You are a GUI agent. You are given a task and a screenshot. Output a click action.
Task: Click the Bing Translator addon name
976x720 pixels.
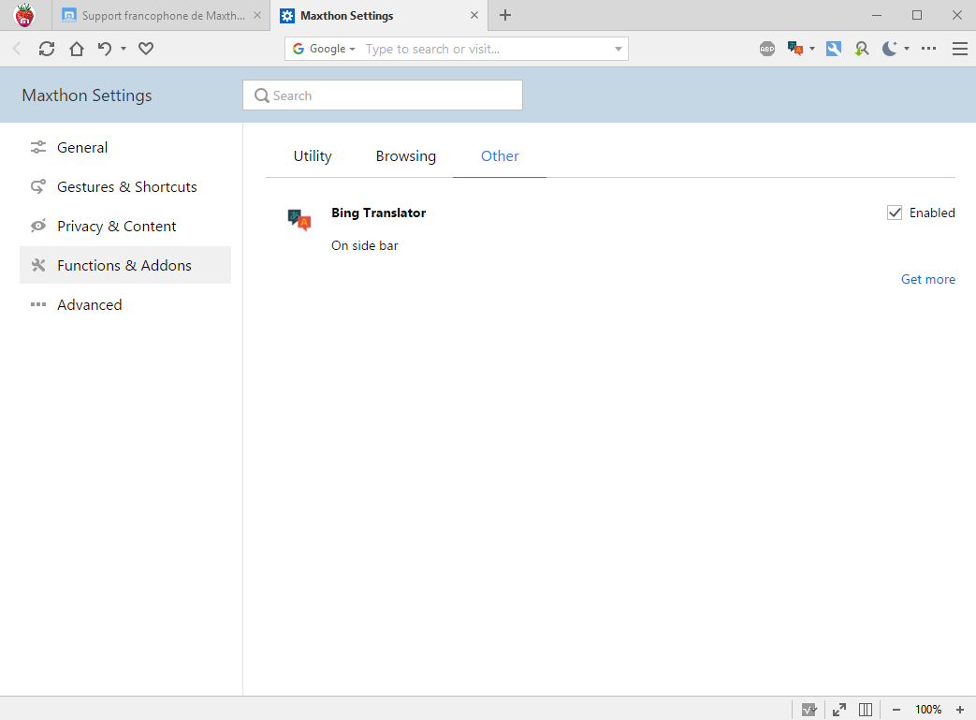pos(378,213)
